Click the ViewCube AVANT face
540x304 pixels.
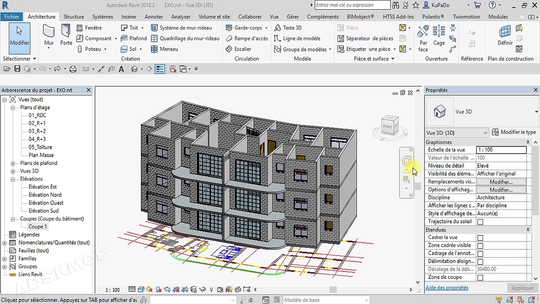[387, 127]
